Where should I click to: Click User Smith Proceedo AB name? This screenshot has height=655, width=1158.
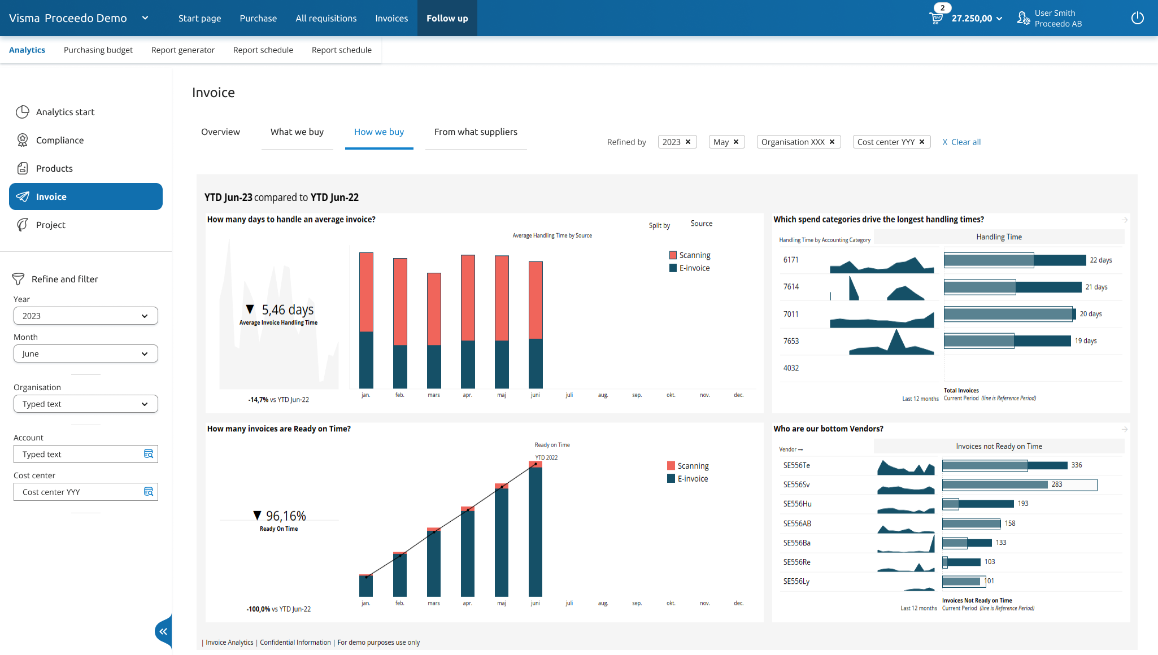[x=1058, y=18]
